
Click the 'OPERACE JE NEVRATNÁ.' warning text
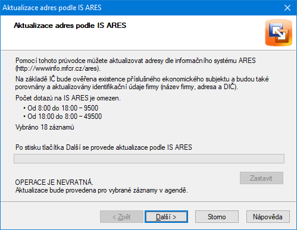click(54, 182)
